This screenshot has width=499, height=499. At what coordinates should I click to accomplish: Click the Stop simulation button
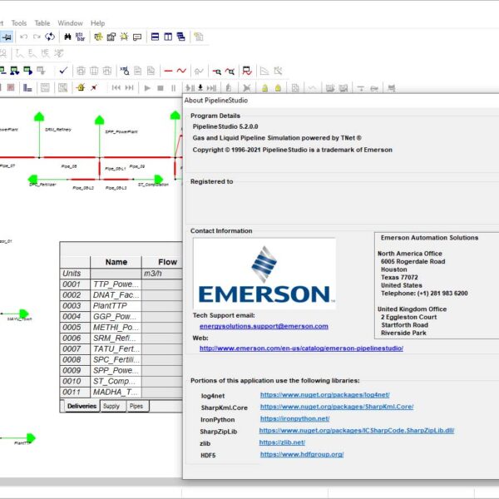click(161, 88)
